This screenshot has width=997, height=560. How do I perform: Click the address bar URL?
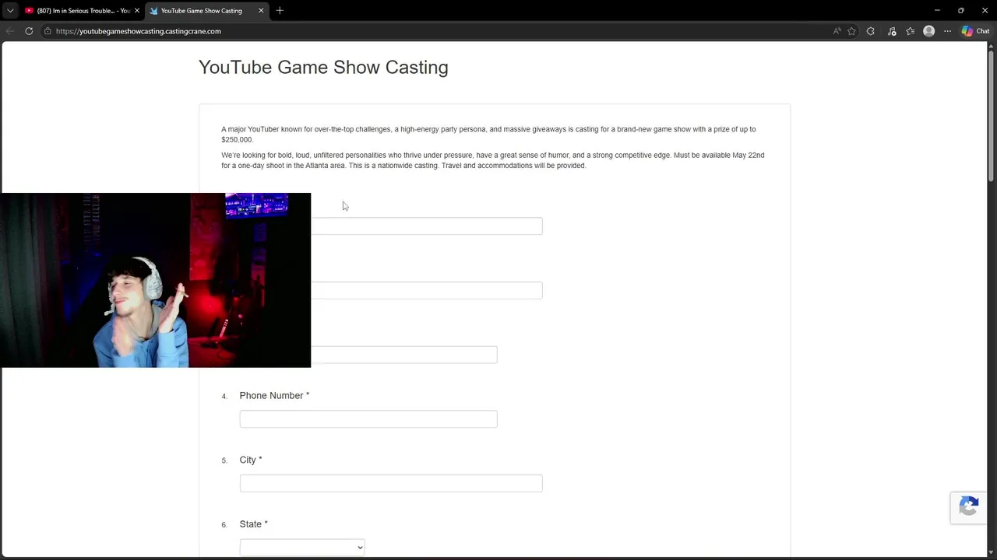139,31
